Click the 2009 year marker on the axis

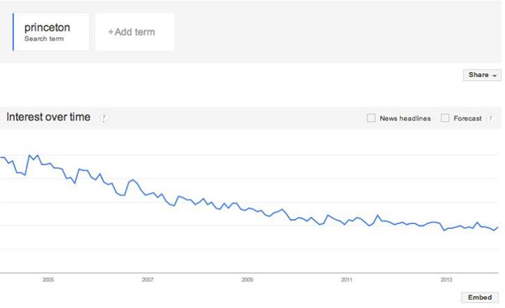click(247, 279)
